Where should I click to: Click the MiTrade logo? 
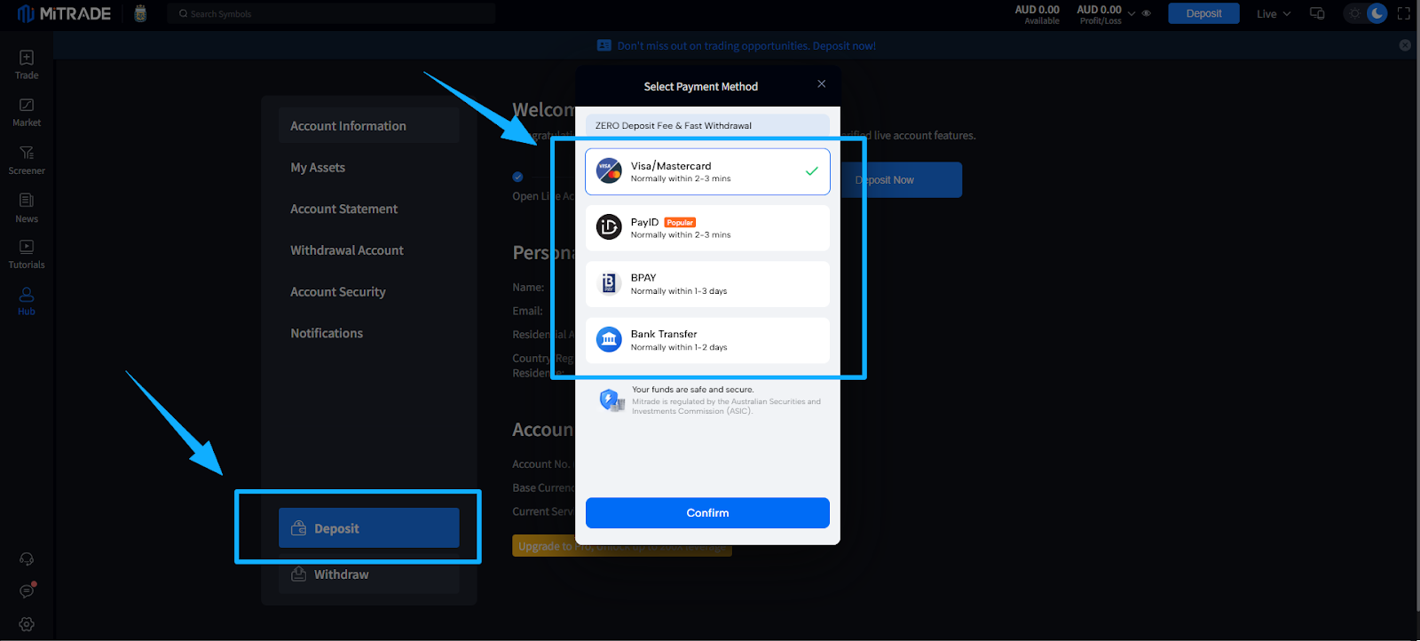(x=64, y=13)
